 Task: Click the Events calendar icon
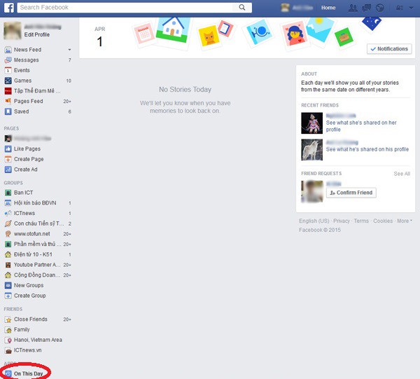click(x=8, y=70)
